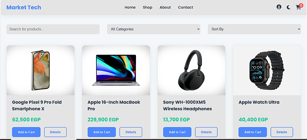Image resolution: width=307 pixels, height=140 pixels.
Task: Add Sony WH-1000XM5 headphones to cart
Action: [x=177, y=132]
